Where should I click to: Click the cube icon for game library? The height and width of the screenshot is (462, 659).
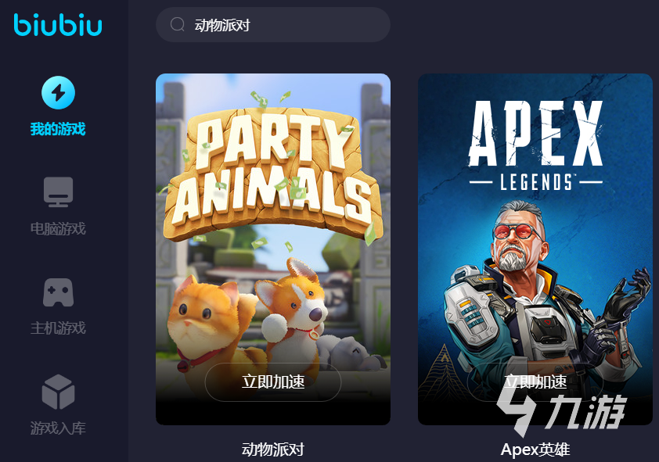(x=59, y=392)
